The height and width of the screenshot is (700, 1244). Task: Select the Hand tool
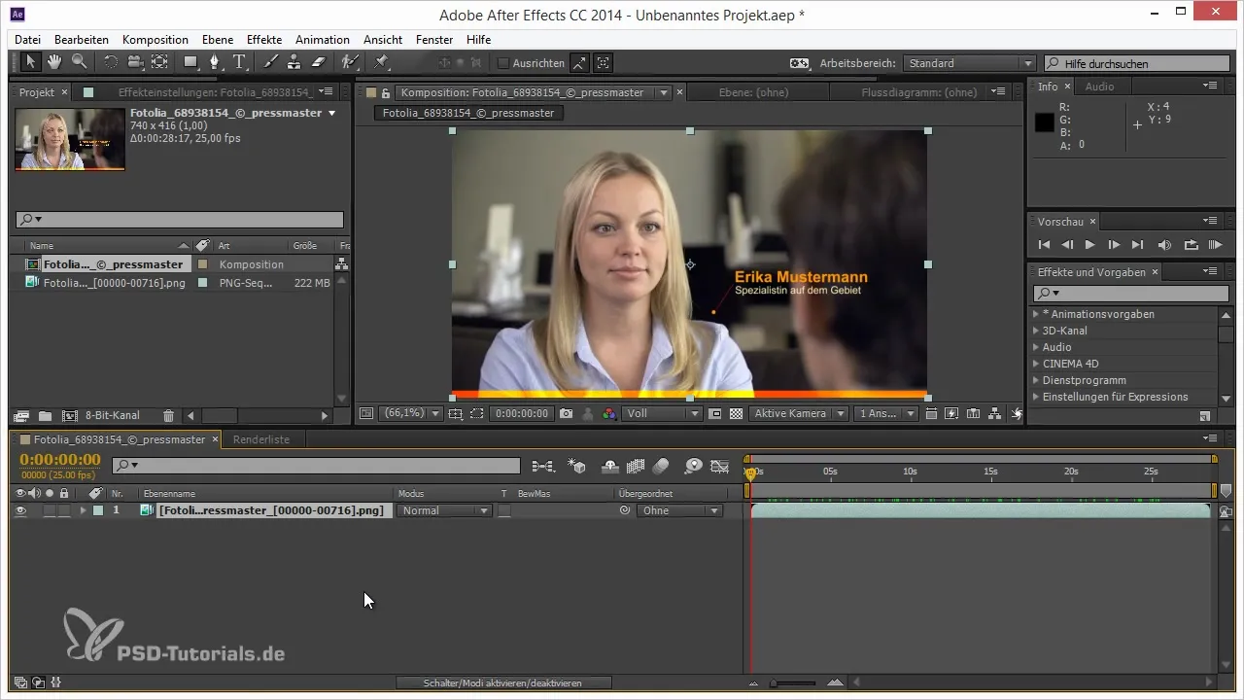54,62
